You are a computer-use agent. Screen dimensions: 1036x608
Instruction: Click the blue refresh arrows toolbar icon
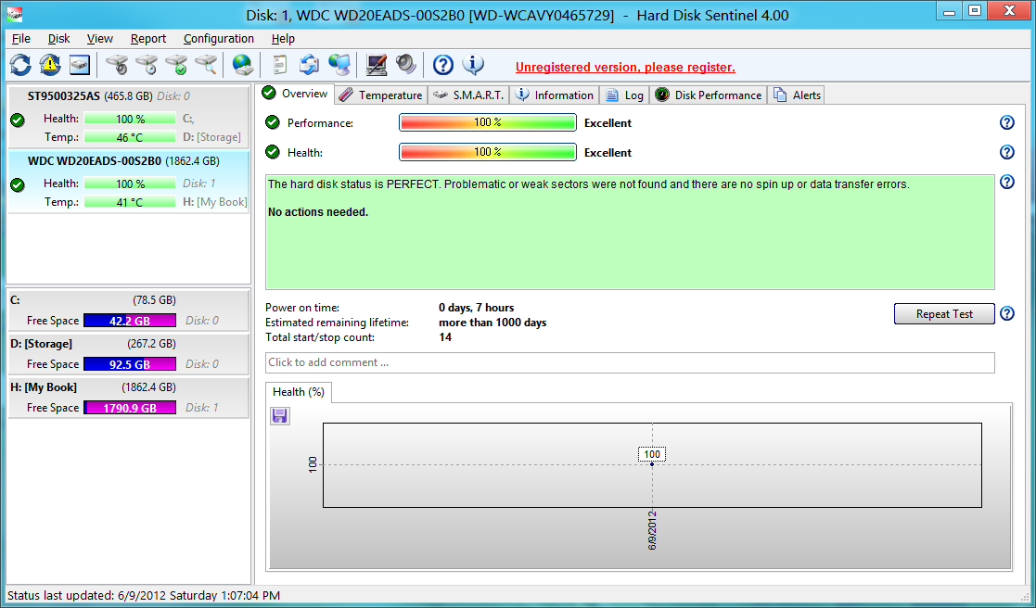(x=20, y=65)
